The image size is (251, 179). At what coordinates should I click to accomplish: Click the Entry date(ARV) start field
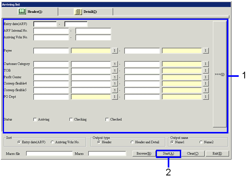pyautogui.click(x=45, y=24)
